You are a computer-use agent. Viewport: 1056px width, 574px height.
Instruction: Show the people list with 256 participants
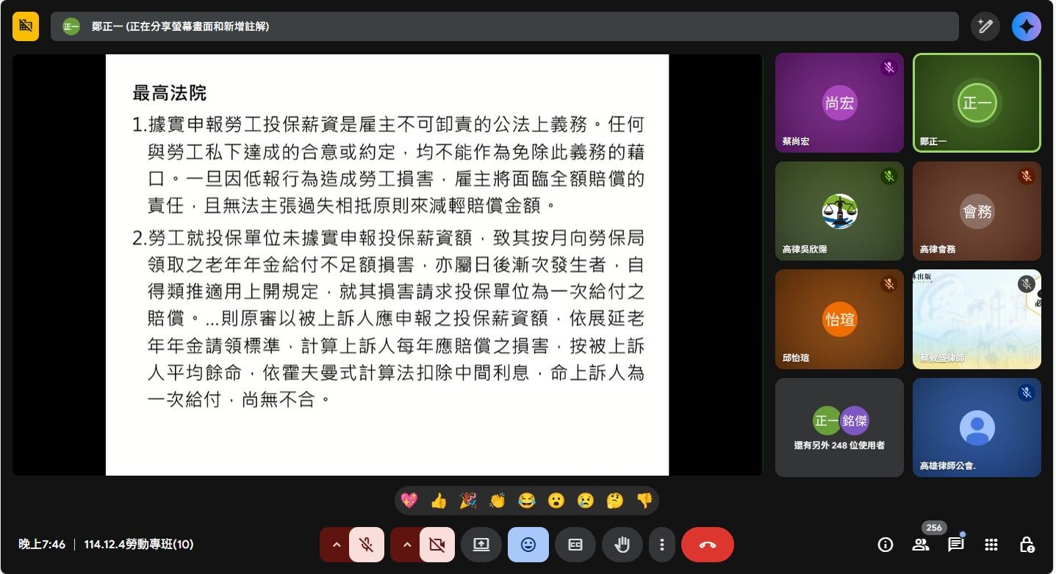point(921,545)
